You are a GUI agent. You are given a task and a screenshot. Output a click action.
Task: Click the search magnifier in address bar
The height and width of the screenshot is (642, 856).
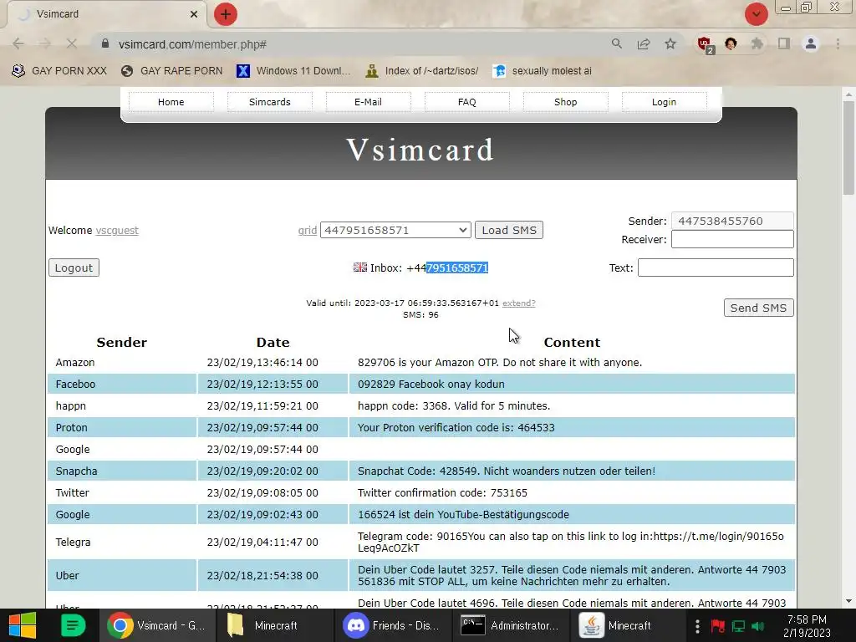[617, 43]
